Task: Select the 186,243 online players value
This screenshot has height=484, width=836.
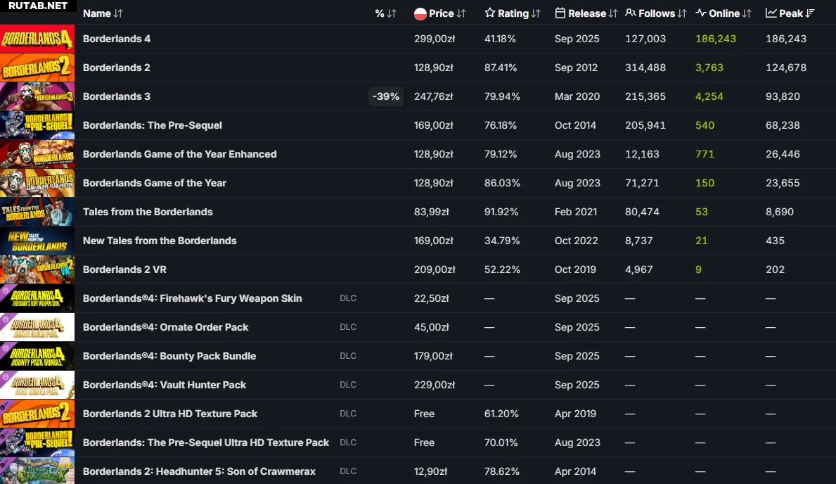Action: 716,39
